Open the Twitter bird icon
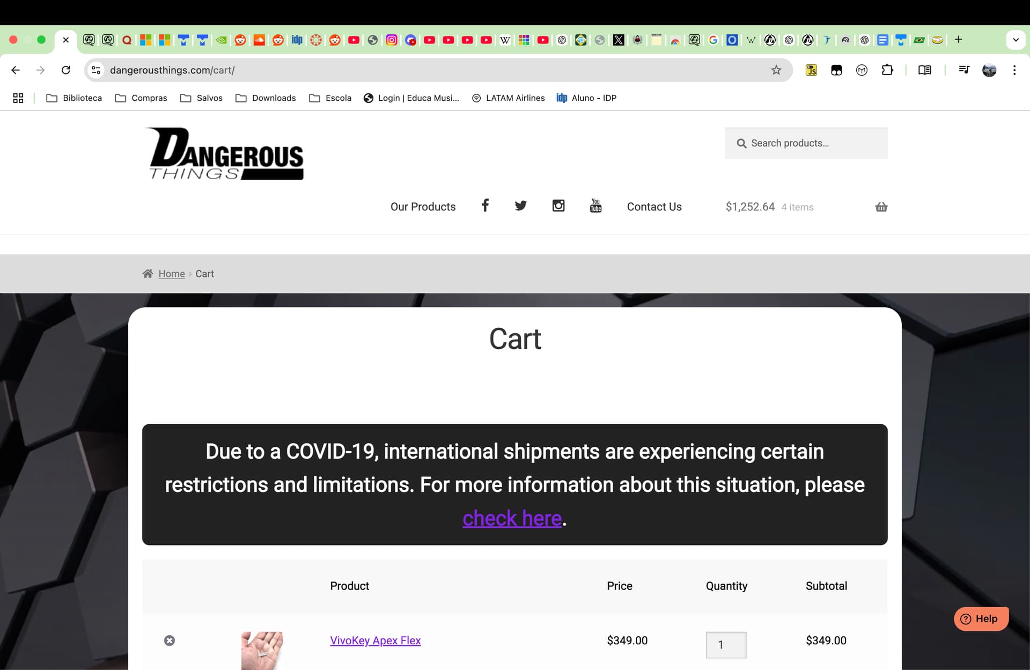Viewport: 1030px width, 670px height. 520,205
